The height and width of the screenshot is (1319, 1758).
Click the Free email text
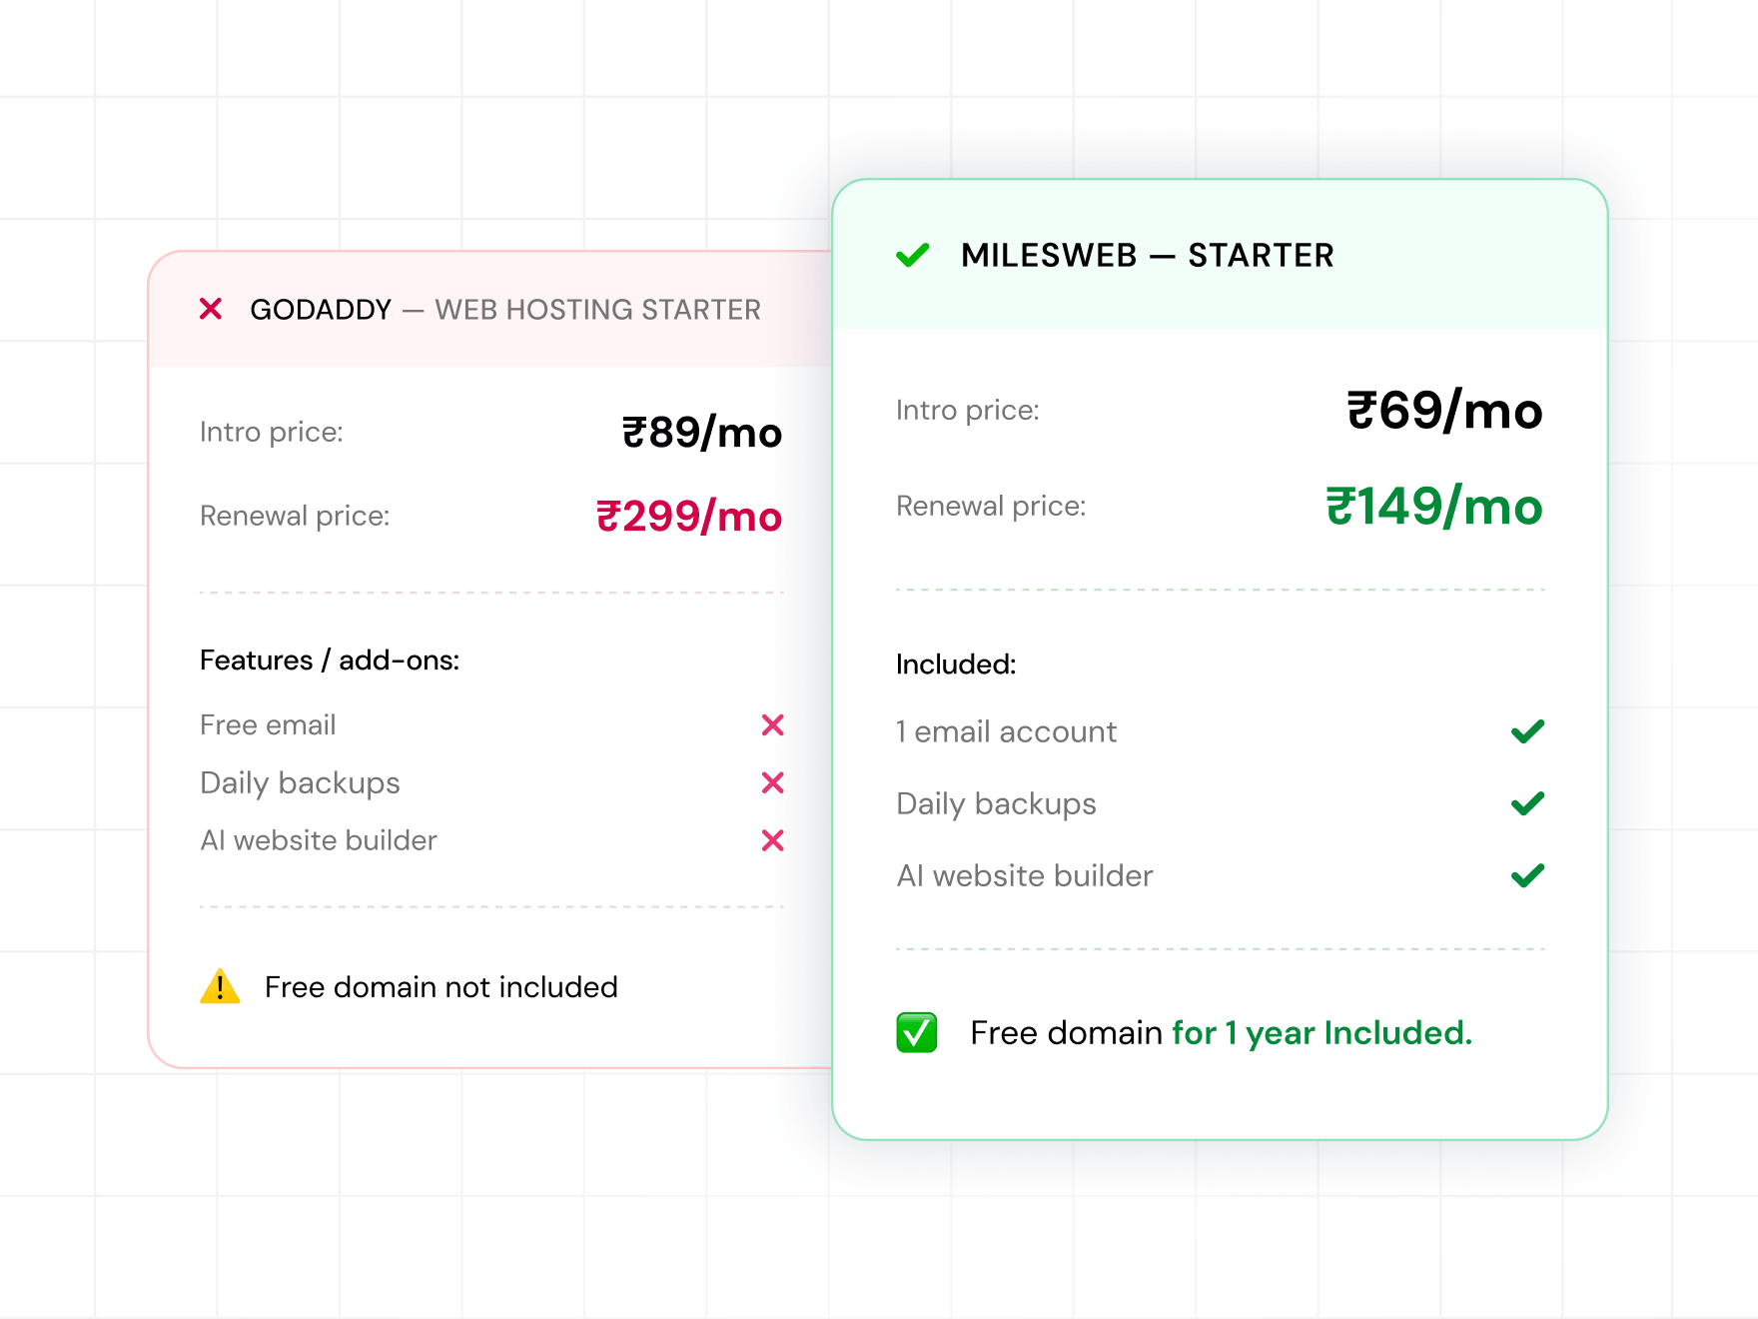268,724
